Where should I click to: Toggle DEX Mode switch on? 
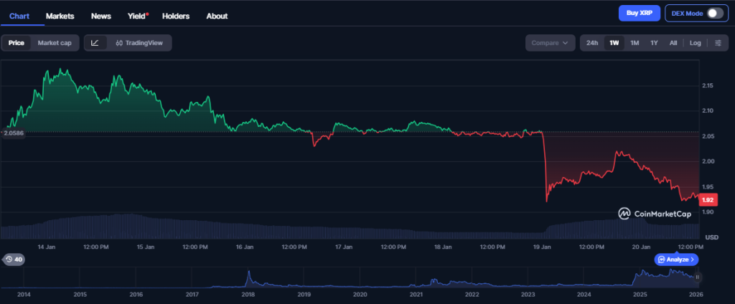pyautogui.click(x=715, y=13)
